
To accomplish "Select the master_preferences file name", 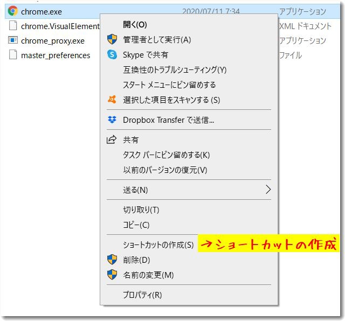I will point(56,55).
